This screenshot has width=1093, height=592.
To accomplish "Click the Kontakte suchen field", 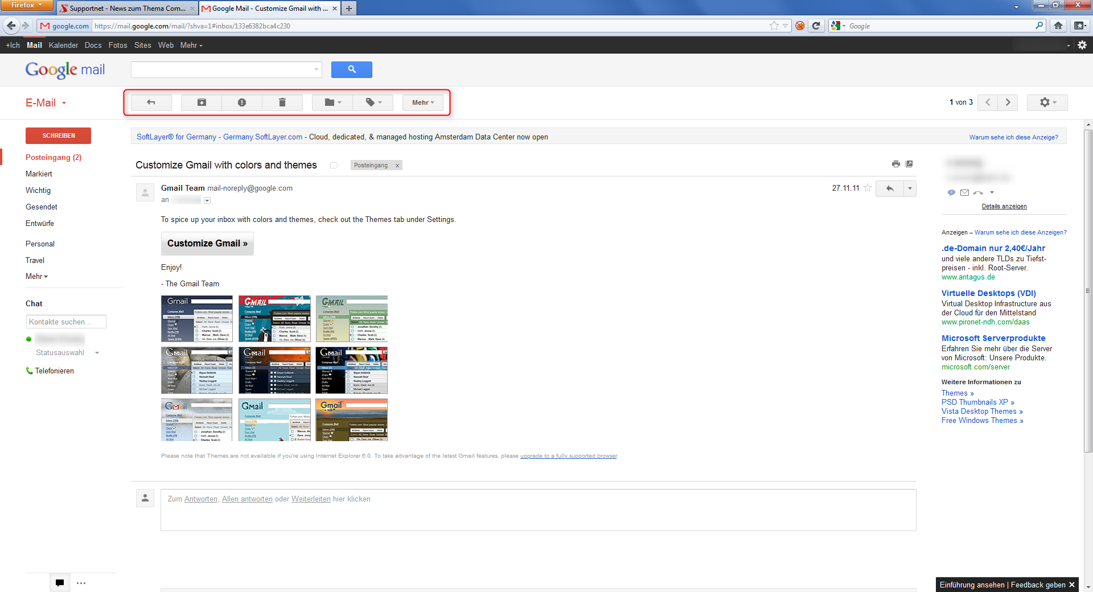I will coord(66,322).
